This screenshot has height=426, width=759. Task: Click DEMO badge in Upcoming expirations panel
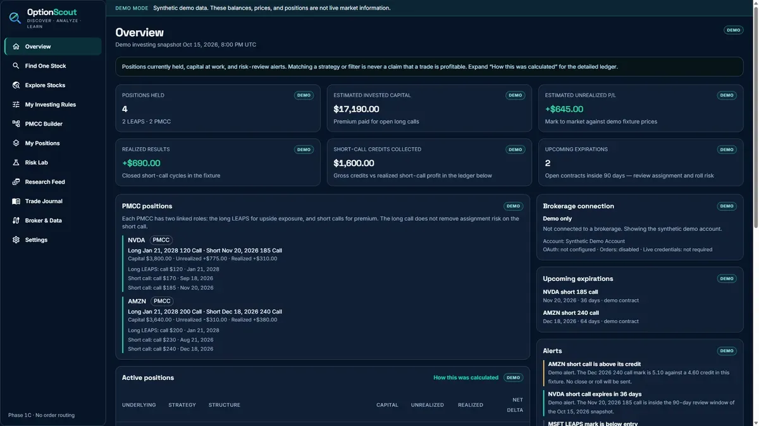727,278
